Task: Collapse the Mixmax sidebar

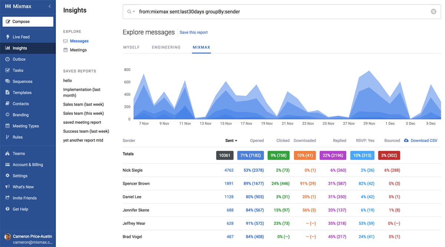Action: click(49, 6)
